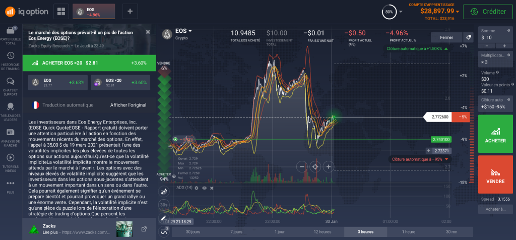516x240 pixels.
Task: Increase Somme with plus stepper
Action: point(504,46)
